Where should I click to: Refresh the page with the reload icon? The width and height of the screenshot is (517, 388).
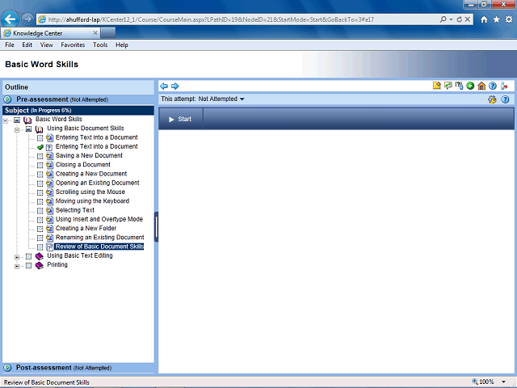click(x=460, y=19)
